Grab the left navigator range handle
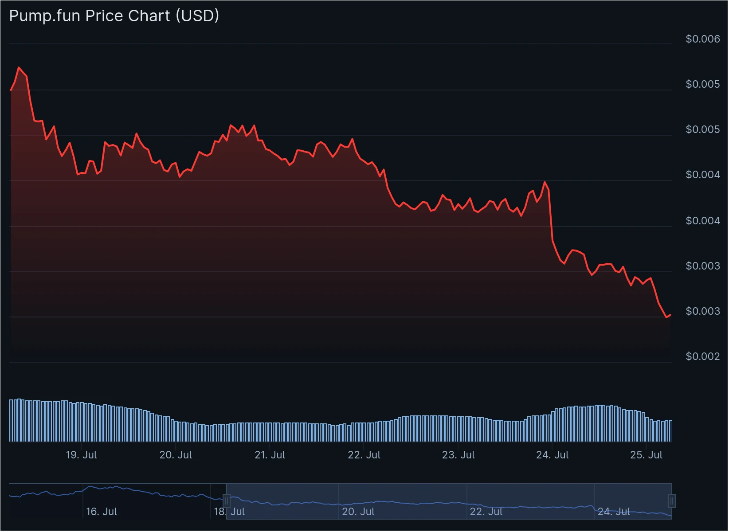This screenshot has width=729, height=532. coord(227,501)
